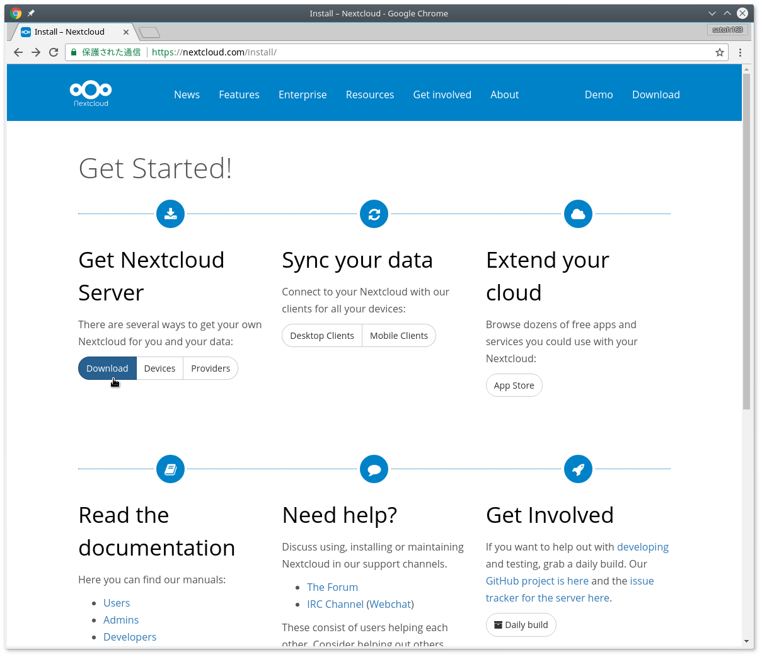Click the Daily build button
This screenshot has height=657, width=762.
(521, 625)
